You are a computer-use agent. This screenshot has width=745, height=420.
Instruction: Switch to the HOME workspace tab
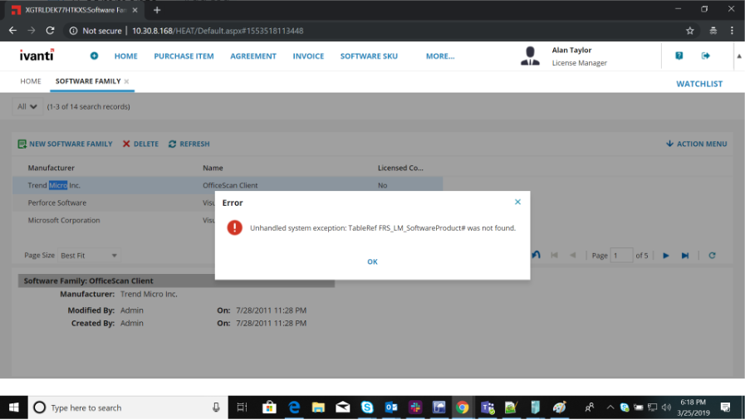tap(31, 81)
